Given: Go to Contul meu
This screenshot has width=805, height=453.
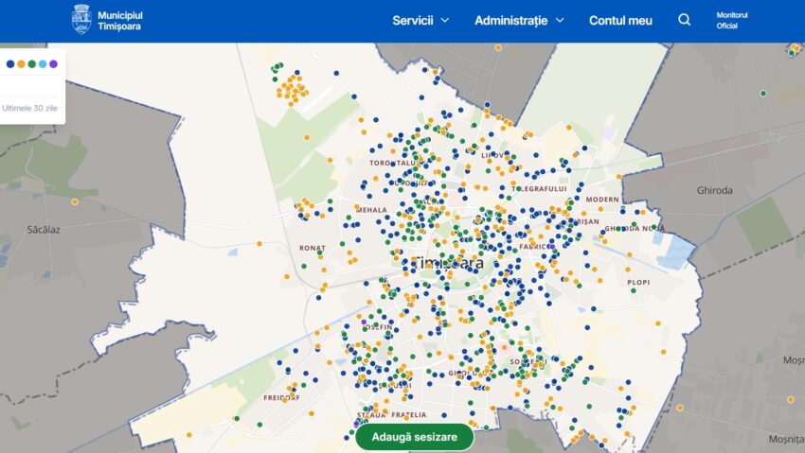Looking at the screenshot, I should tap(620, 21).
